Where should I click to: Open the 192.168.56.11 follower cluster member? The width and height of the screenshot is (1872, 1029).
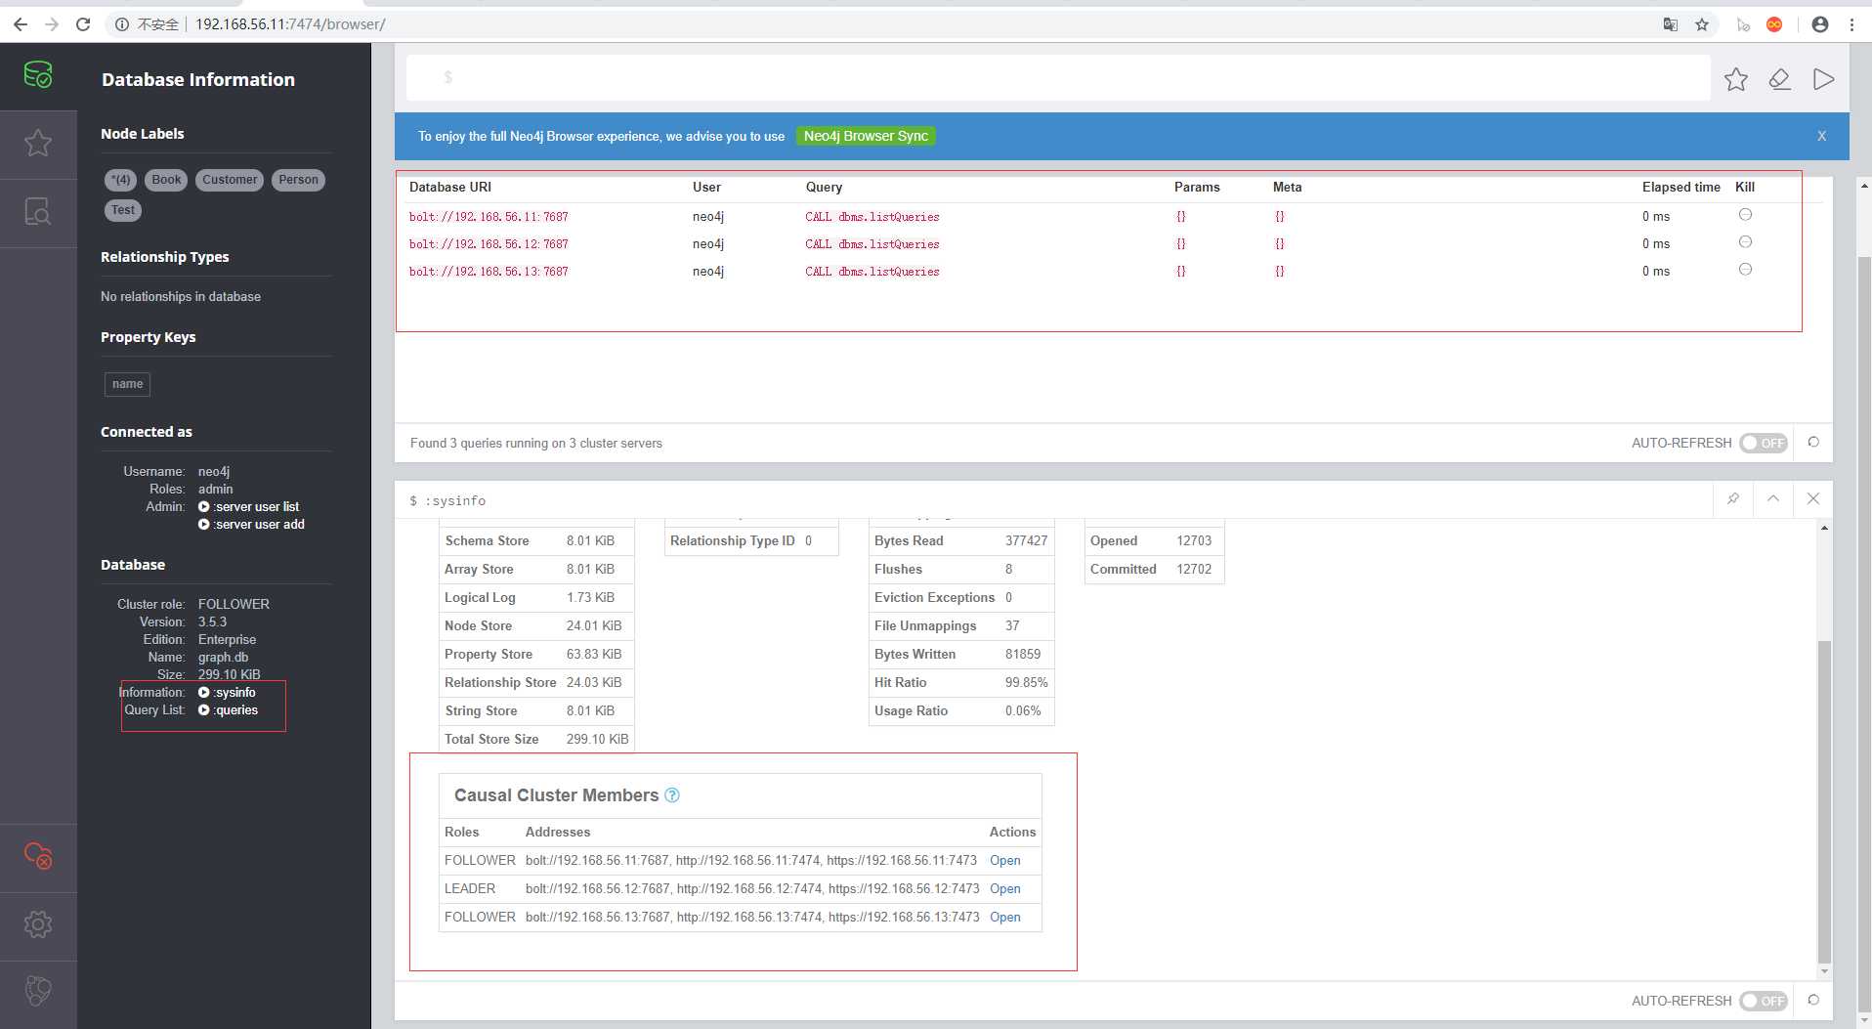click(1004, 860)
